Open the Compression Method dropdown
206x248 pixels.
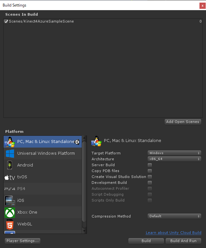pyautogui.click(x=174, y=216)
